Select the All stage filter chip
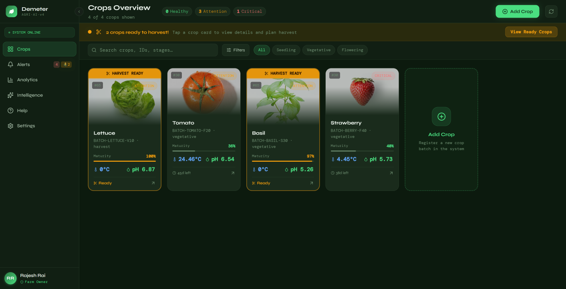 click(262, 50)
